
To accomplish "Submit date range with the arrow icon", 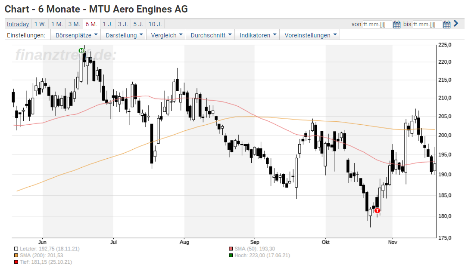I will coord(456,24).
